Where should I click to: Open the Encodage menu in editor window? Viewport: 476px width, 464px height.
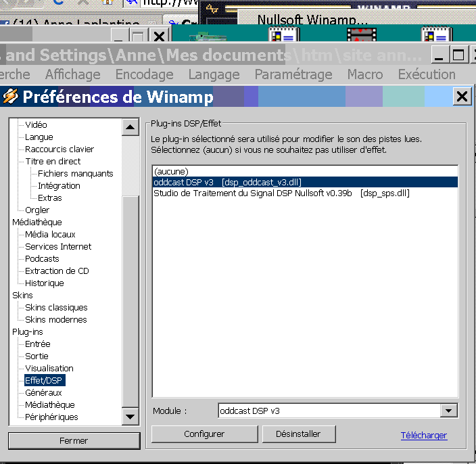click(x=145, y=74)
